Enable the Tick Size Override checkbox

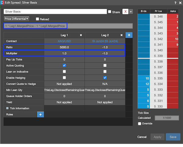point(139,124)
